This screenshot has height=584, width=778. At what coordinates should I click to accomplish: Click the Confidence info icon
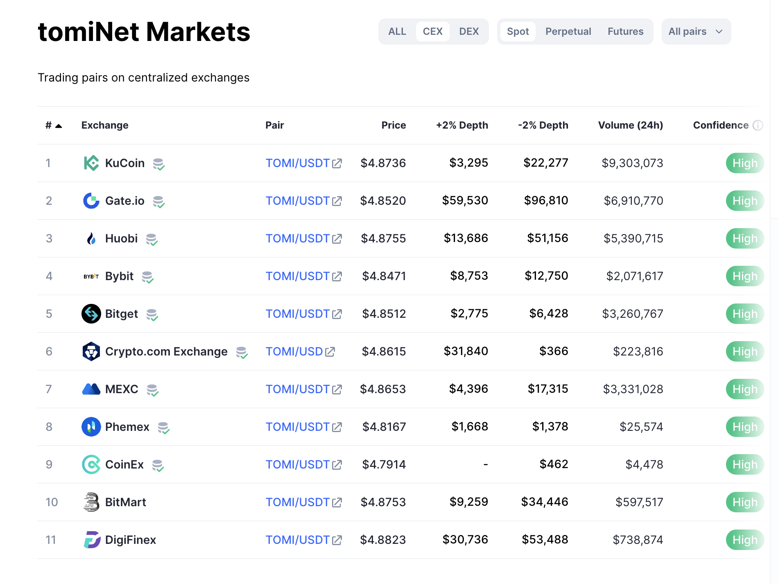(758, 125)
